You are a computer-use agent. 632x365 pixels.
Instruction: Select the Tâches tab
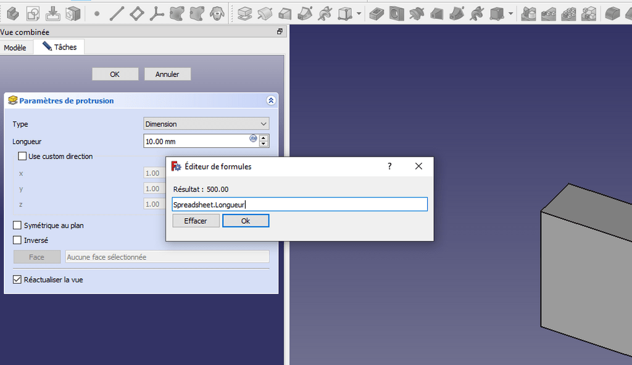[59, 47]
